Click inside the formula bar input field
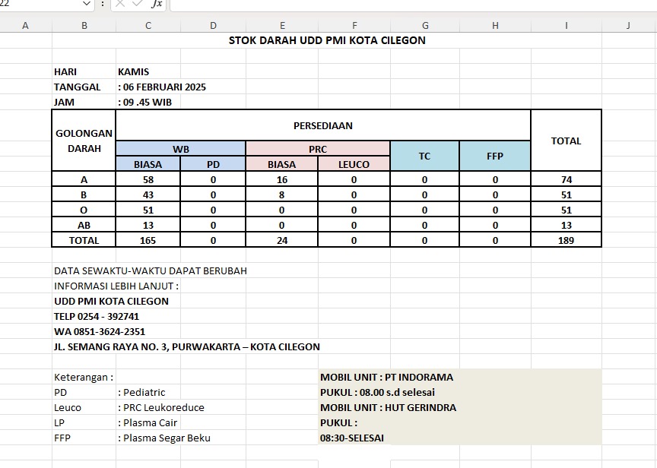This screenshot has height=468, width=657. (411, 4)
